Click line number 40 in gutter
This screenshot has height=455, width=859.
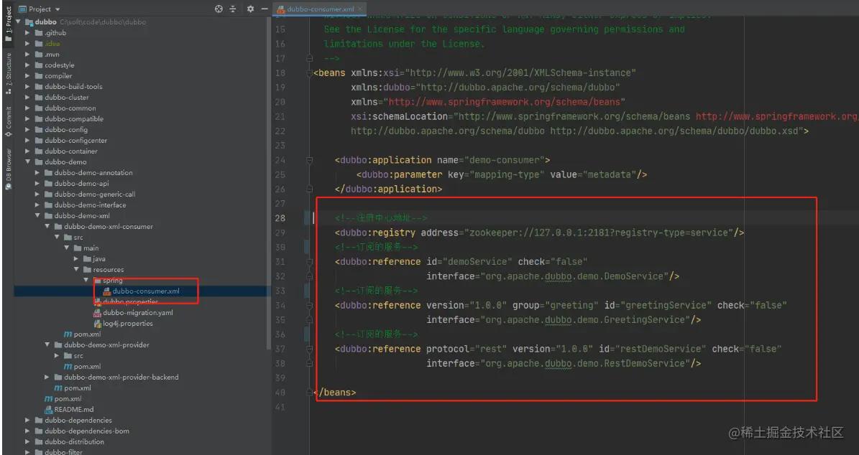point(280,392)
